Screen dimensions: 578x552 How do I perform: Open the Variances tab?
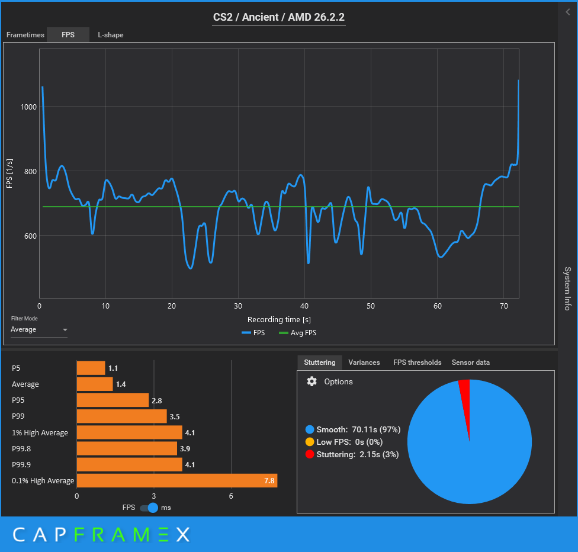(364, 362)
